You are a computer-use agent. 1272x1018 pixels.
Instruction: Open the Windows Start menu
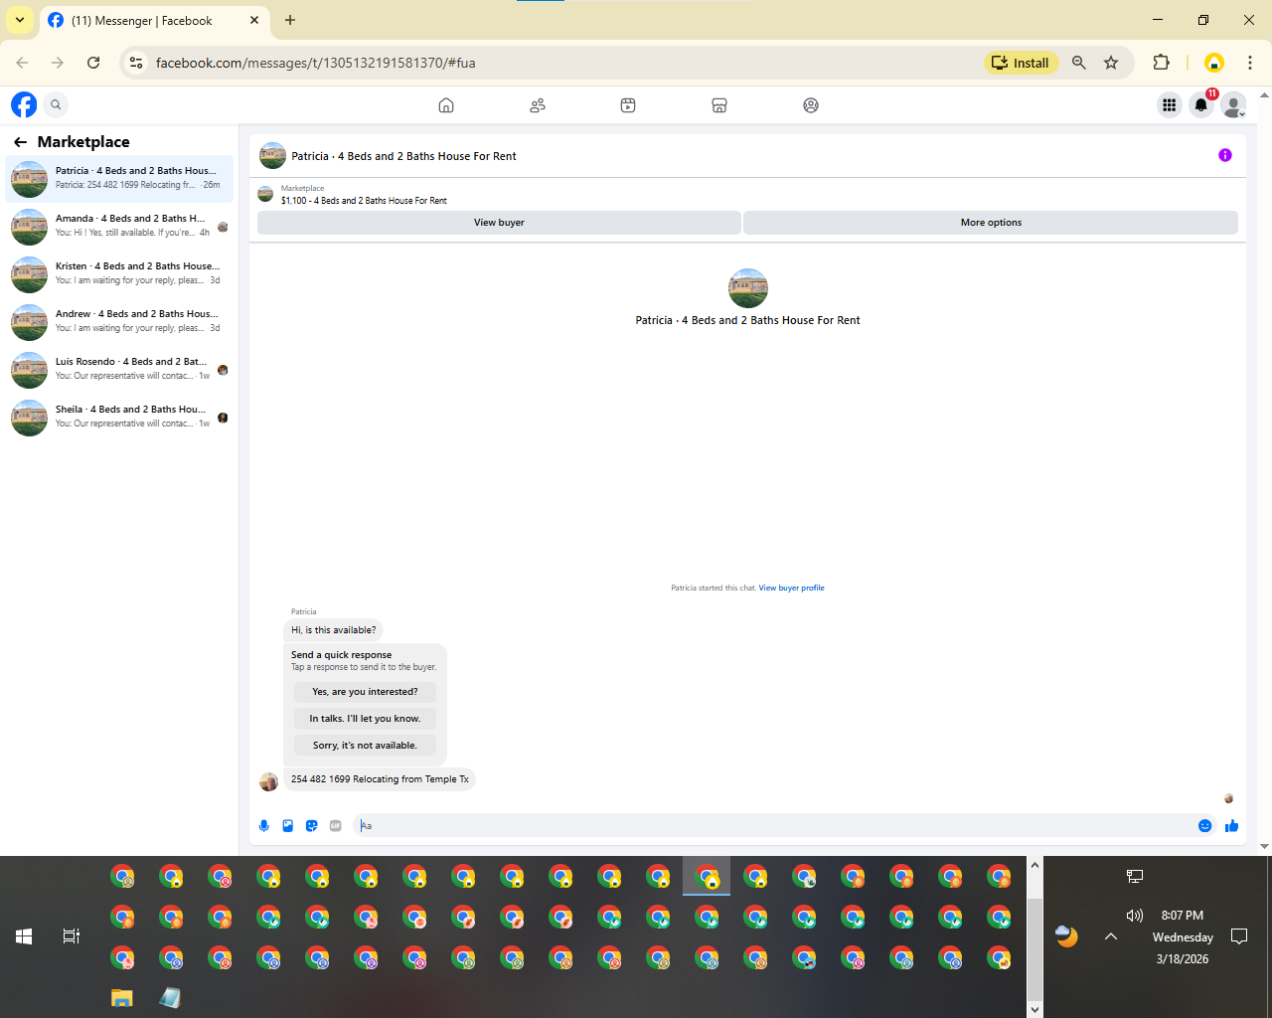tap(24, 936)
